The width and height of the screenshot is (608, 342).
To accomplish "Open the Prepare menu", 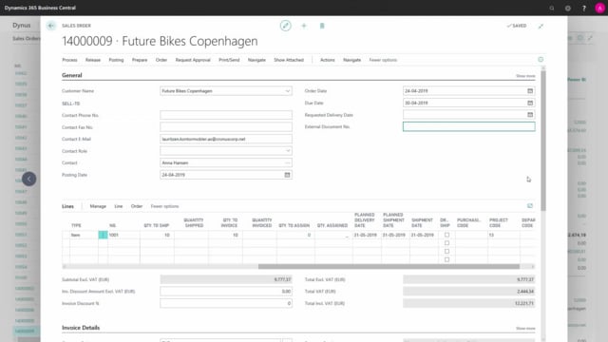I will 140,60.
